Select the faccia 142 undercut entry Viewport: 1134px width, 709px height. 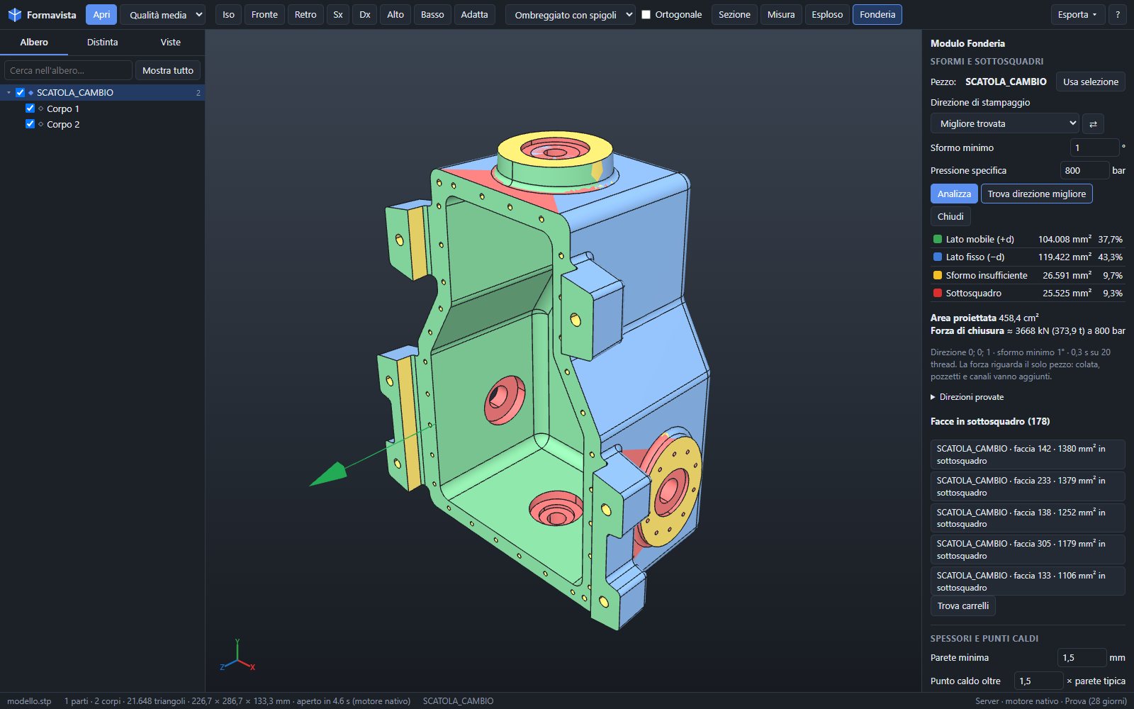point(1028,454)
